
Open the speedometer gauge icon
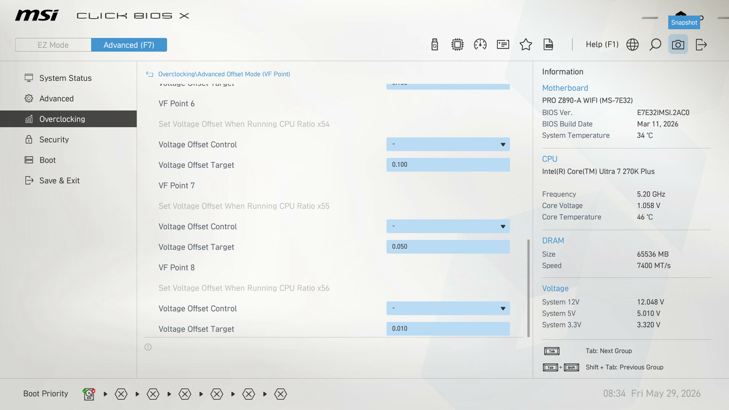480,44
